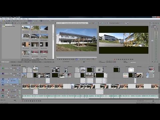Click Play From Start in timeline transport
This screenshot has height=120, width=160.
click(26, 101)
